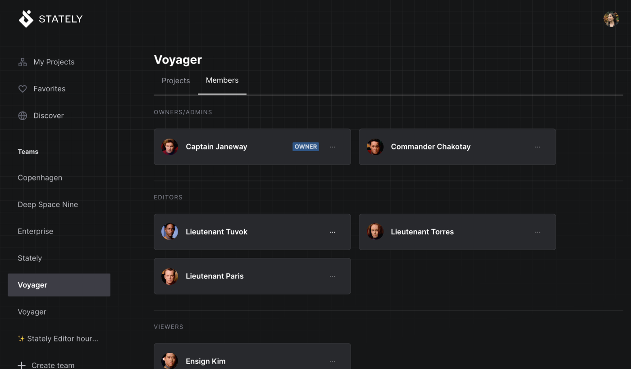Switch to the Projects tab

pos(176,81)
